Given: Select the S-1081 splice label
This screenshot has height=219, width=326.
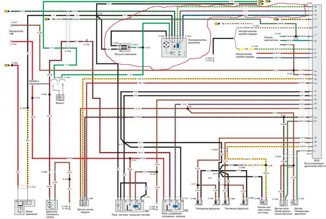Looking at the screenshot, I should point(44,95).
